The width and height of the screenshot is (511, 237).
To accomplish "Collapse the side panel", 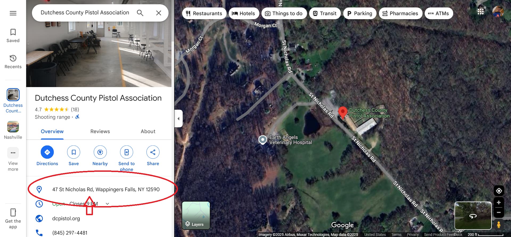I will pos(178,119).
